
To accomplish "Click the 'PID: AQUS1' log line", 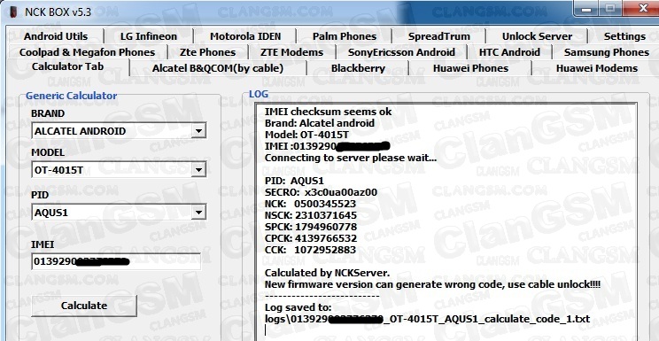I will [294, 182].
